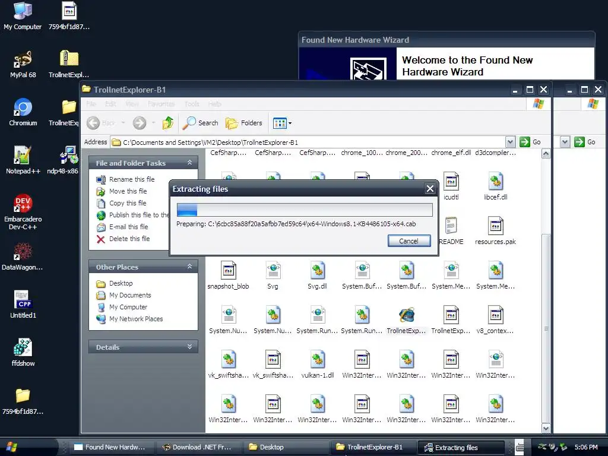Open Chromium desktop shortcut
Viewport: 608px width, 456px height.
point(23,112)
